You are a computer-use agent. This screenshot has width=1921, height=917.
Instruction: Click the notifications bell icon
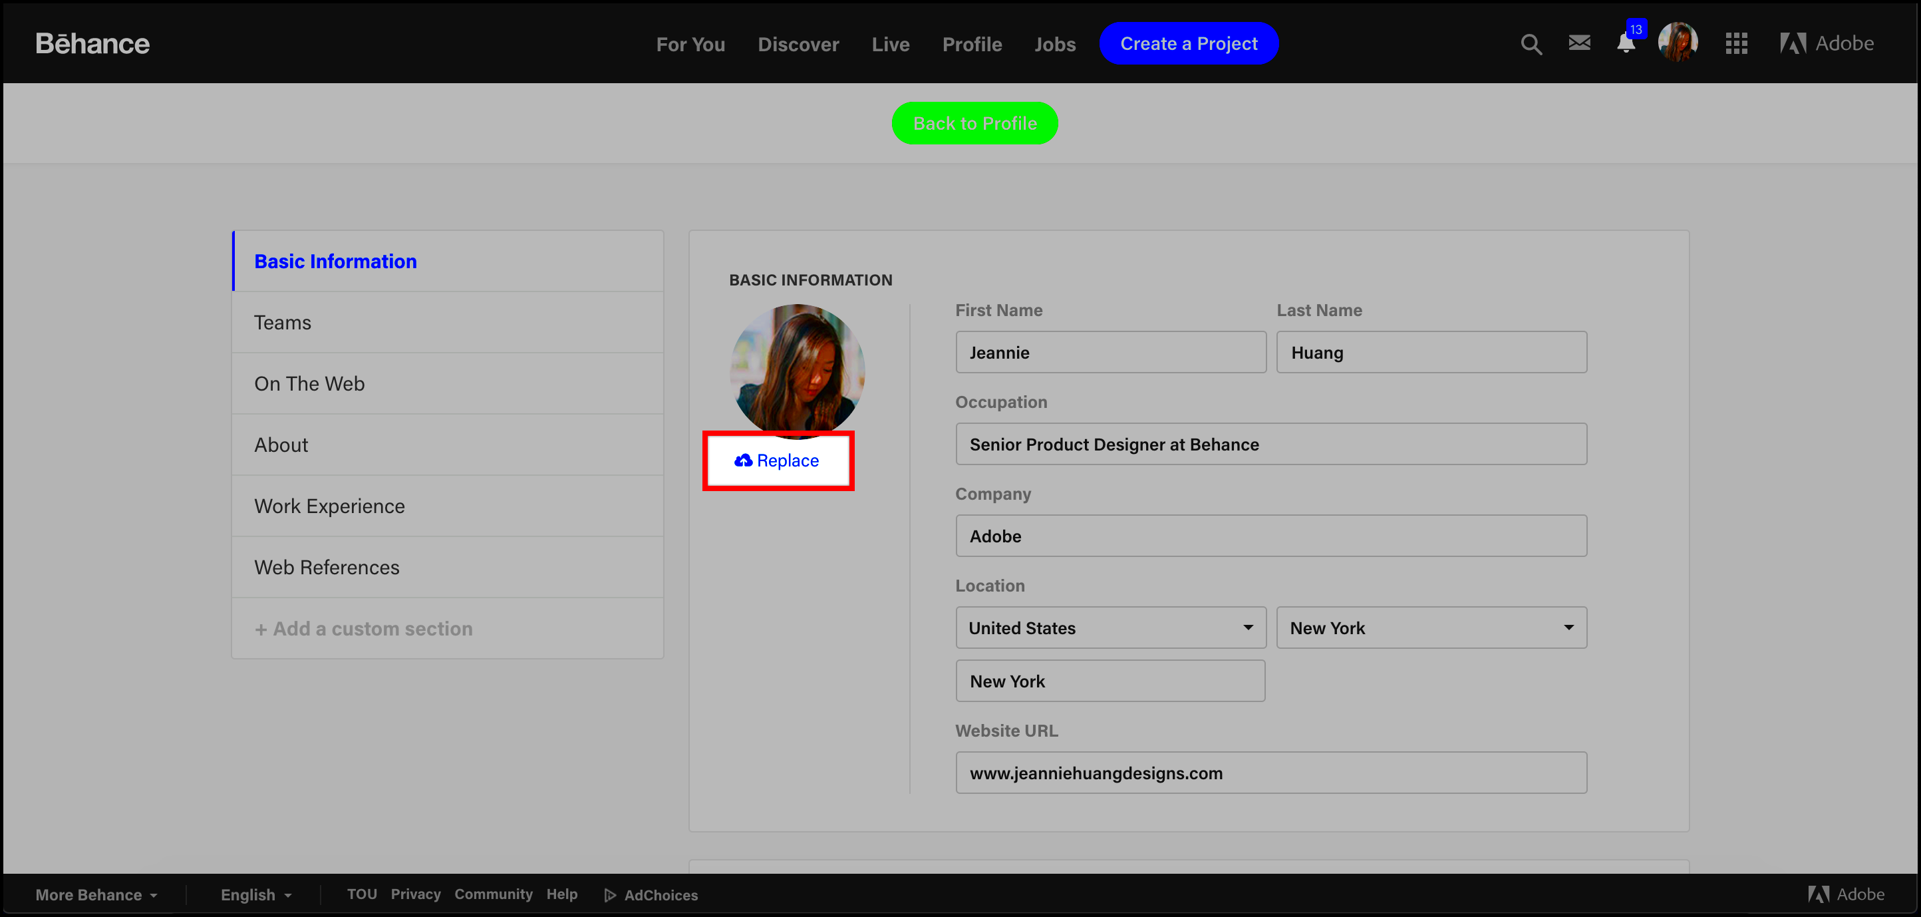(1624, 43)
